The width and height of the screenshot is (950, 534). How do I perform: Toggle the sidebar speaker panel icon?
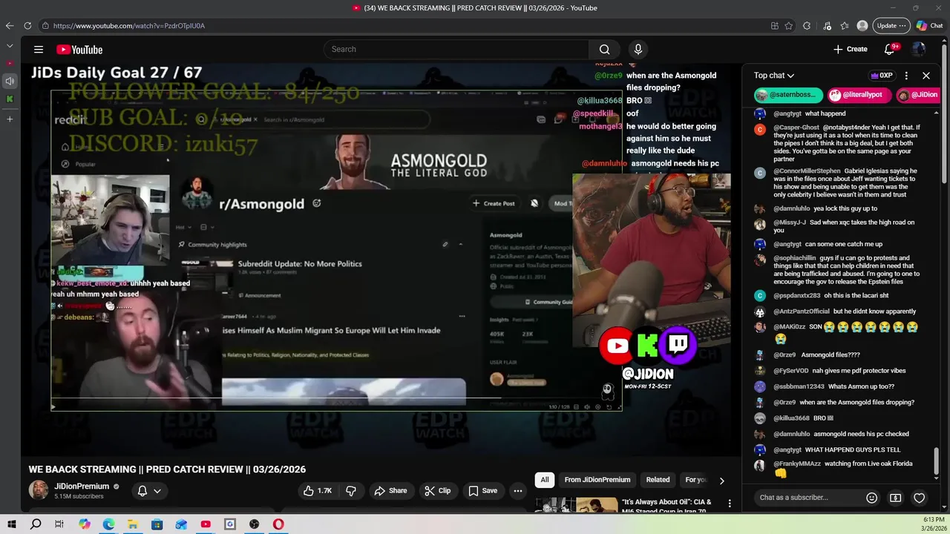click(10, 81)
